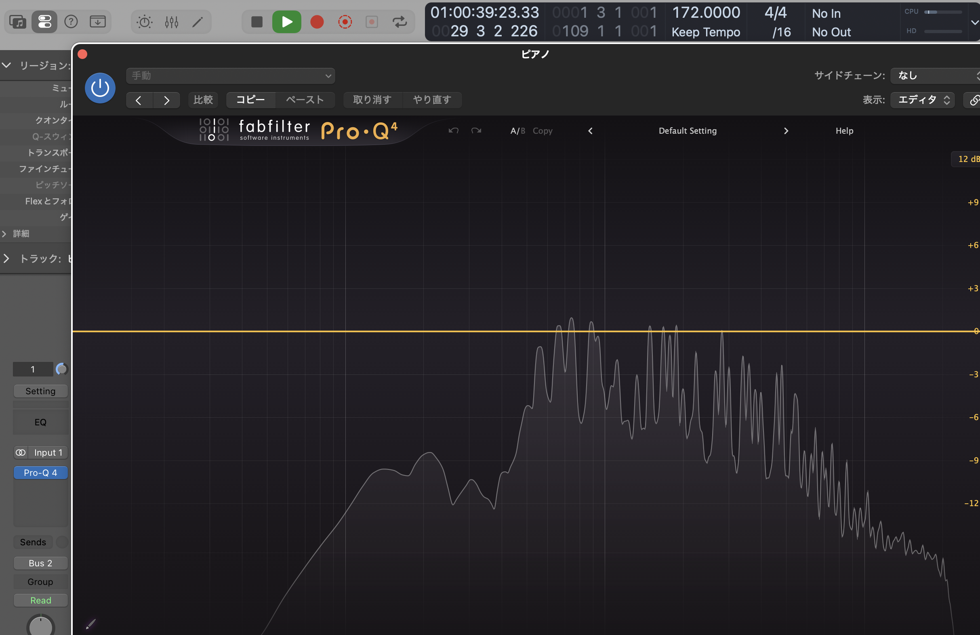980x635 pixels.
Task: Open the Input 1 slot
Action: click(48, 452)
